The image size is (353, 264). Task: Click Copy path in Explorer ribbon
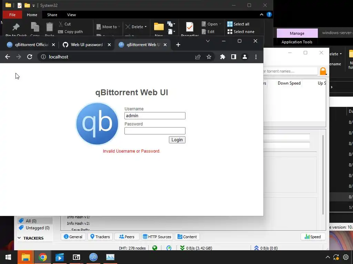click(x=70, y=32)
